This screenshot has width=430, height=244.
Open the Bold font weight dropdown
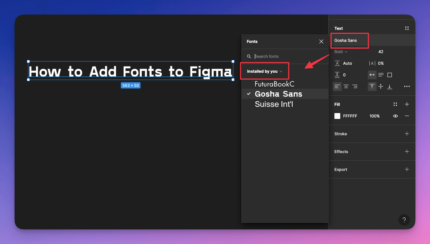[x=341, y=52]
